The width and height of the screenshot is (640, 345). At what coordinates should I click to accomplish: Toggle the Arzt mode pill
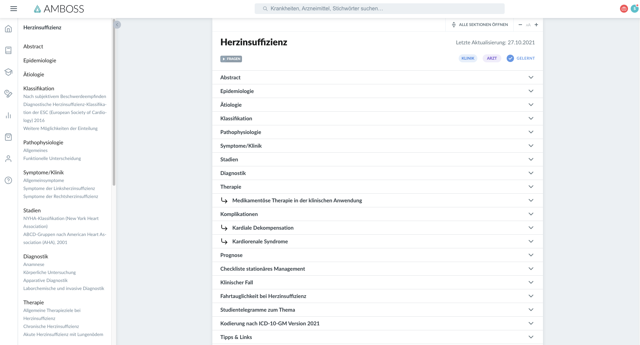pyautogui.click(x=492, y=58)
